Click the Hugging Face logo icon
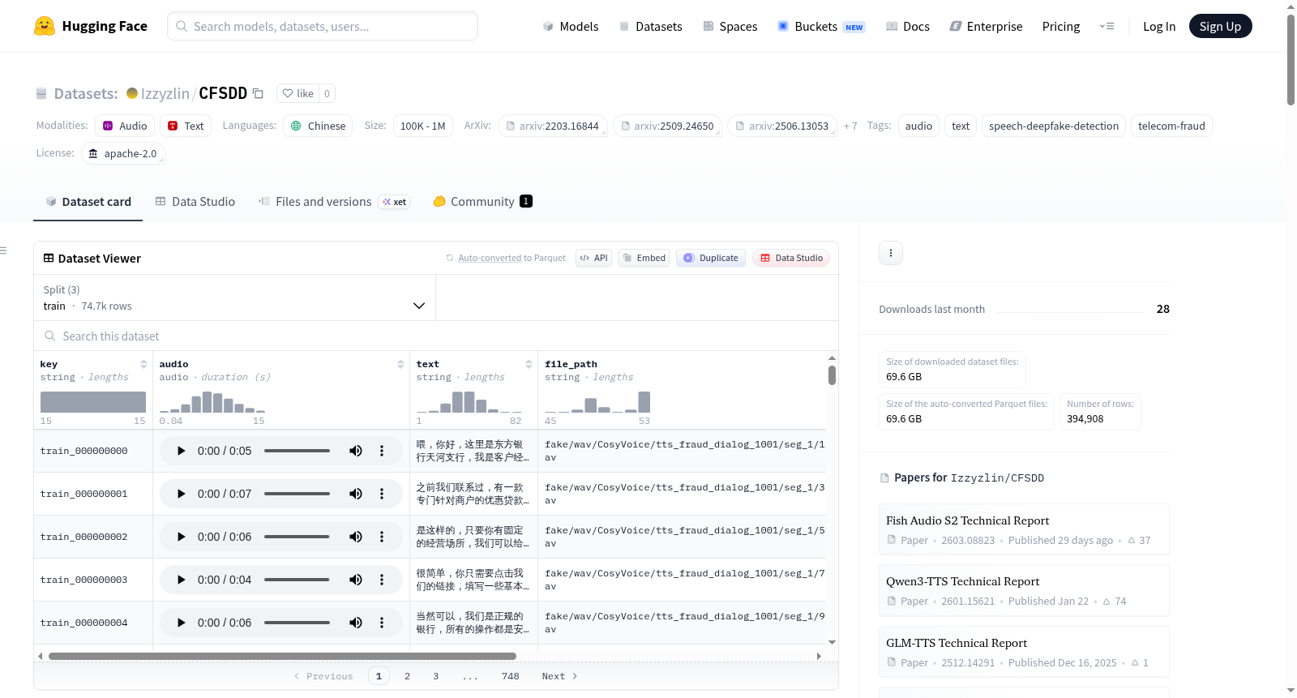The image size is (1297, 698). pos(45,26)
